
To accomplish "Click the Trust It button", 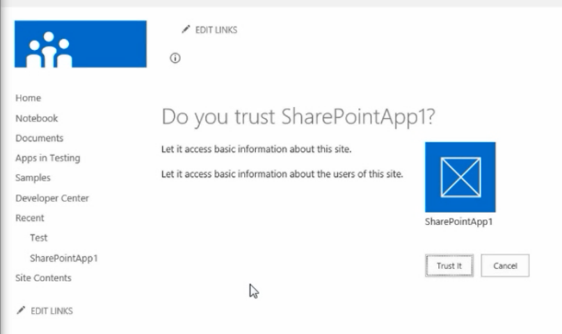I will (449, 266).
